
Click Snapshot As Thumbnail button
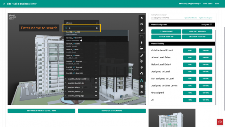pos(112,111)
